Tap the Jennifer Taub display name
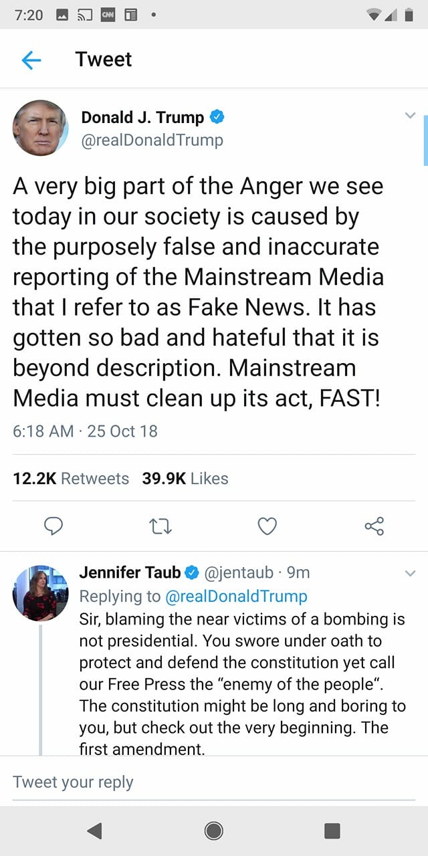428x856 pixels. [x=130, y=572]
